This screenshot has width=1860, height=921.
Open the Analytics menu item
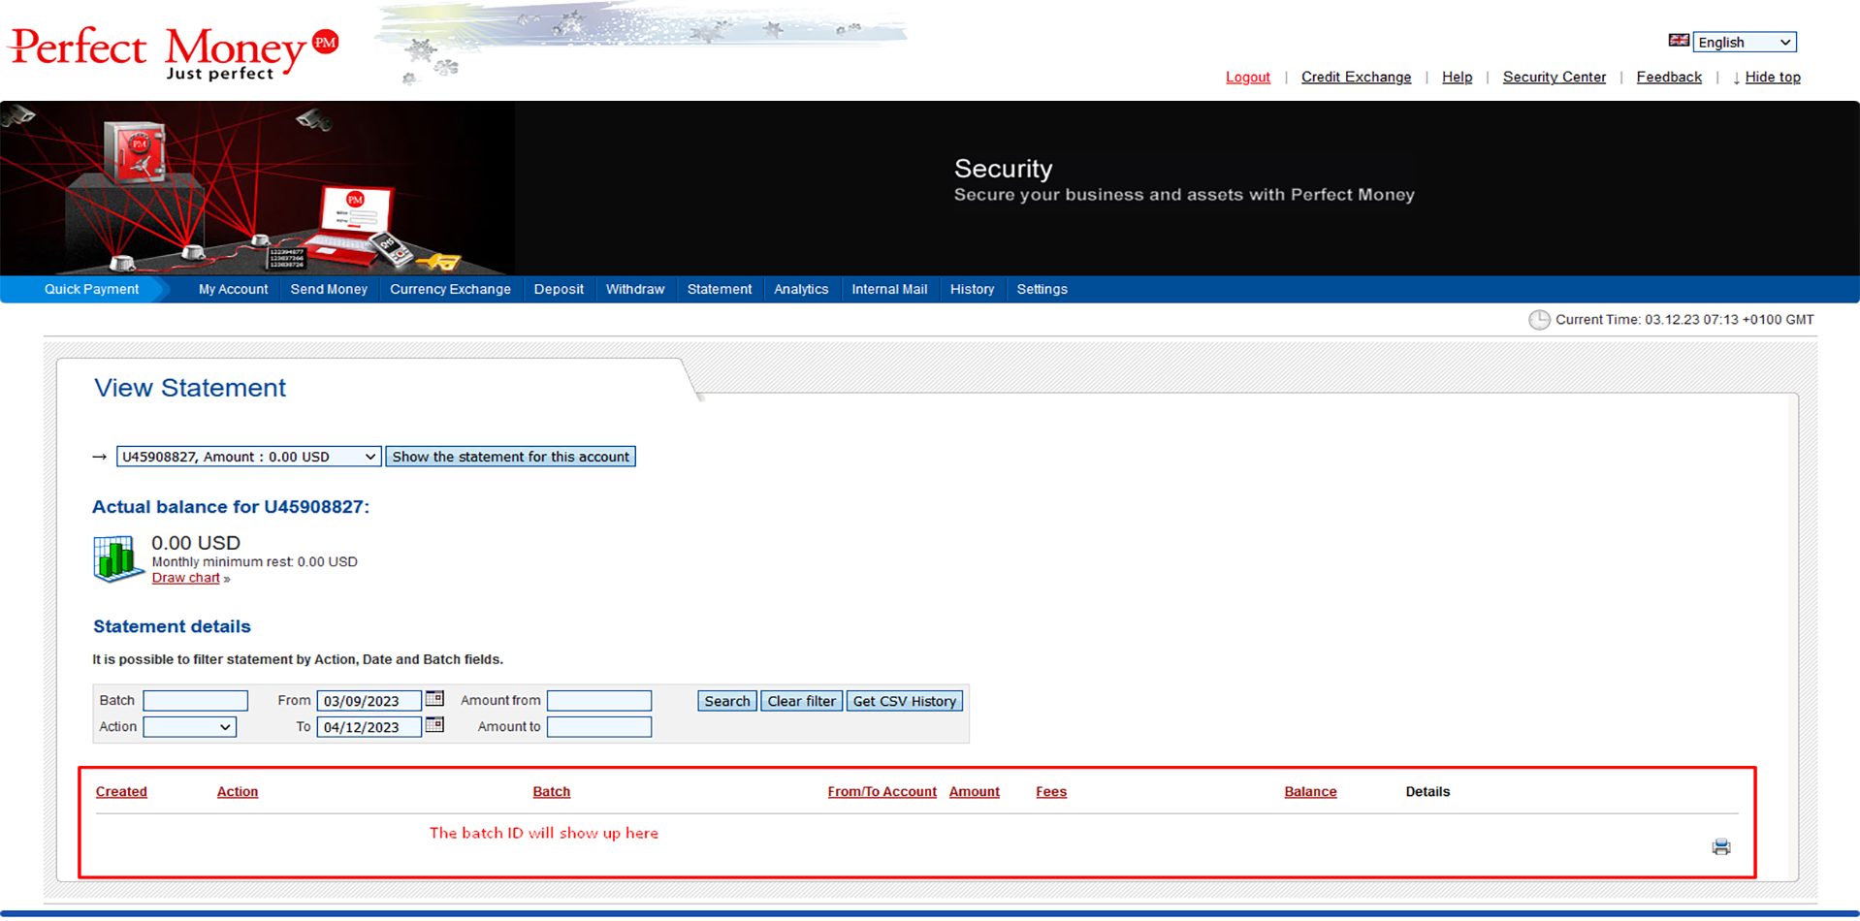pos(801,289)
